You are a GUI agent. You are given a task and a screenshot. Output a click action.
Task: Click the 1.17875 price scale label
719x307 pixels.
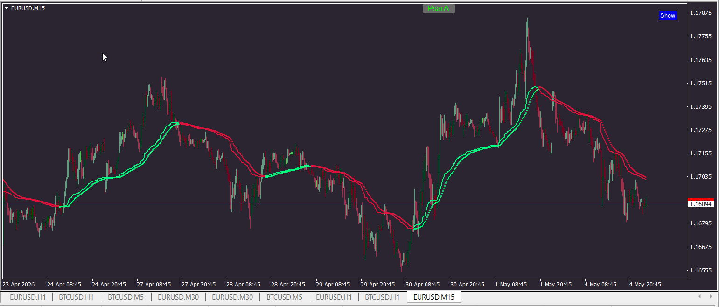[700, 13]
